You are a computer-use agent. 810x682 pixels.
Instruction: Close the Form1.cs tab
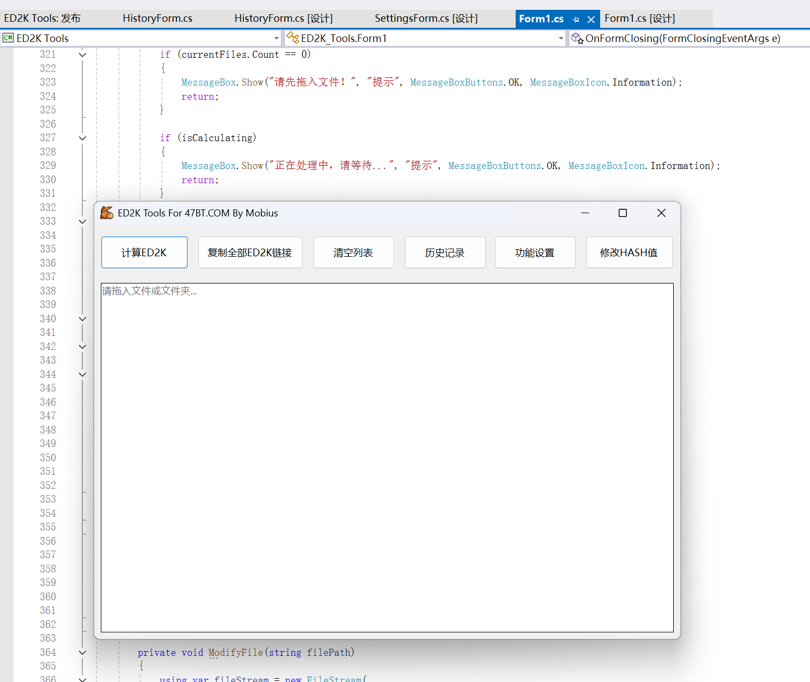(x=591, y=20)
